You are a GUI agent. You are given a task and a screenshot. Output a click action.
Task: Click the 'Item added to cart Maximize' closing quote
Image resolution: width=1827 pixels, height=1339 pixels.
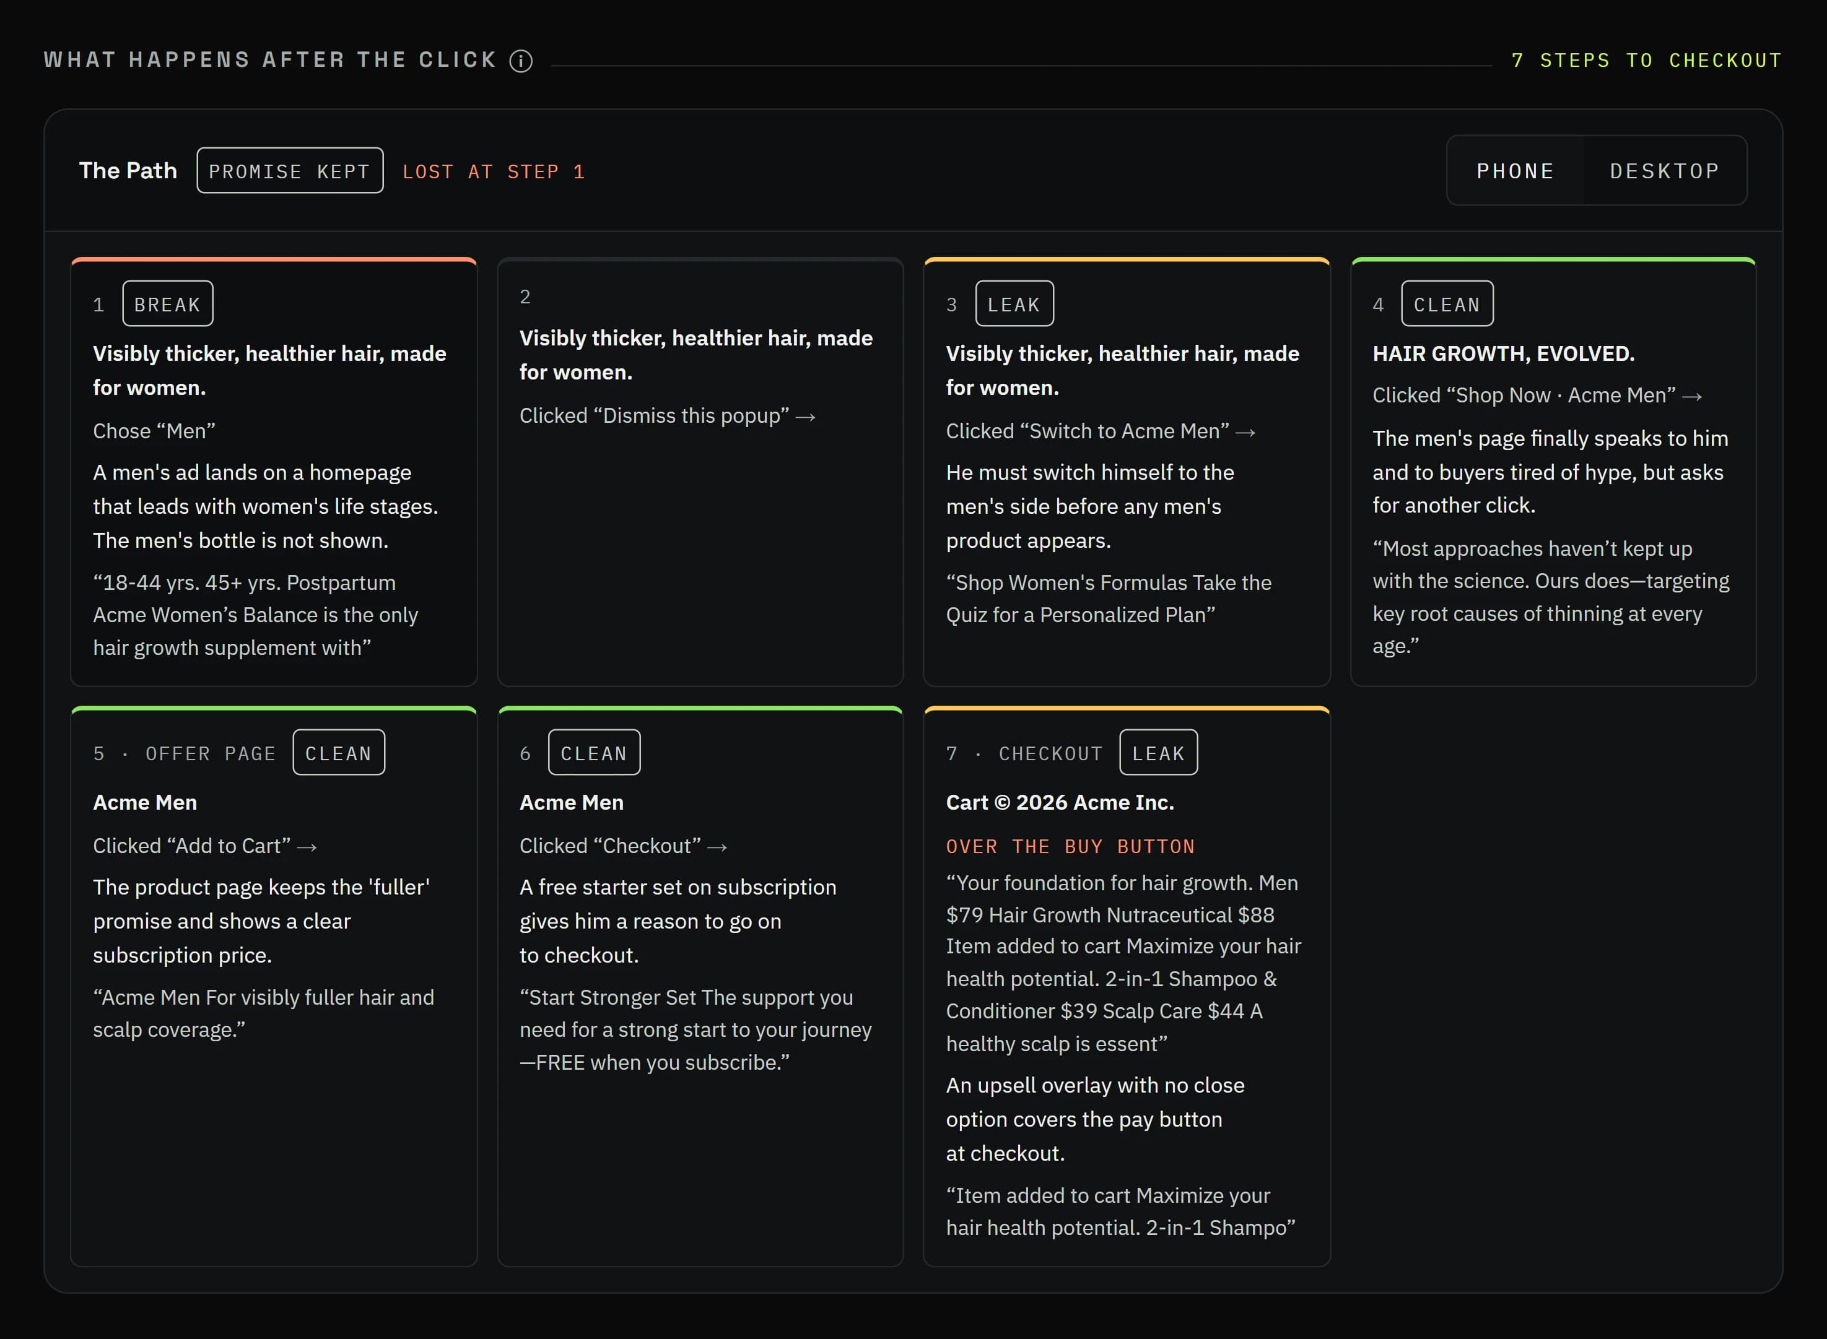[1120, 1211]
